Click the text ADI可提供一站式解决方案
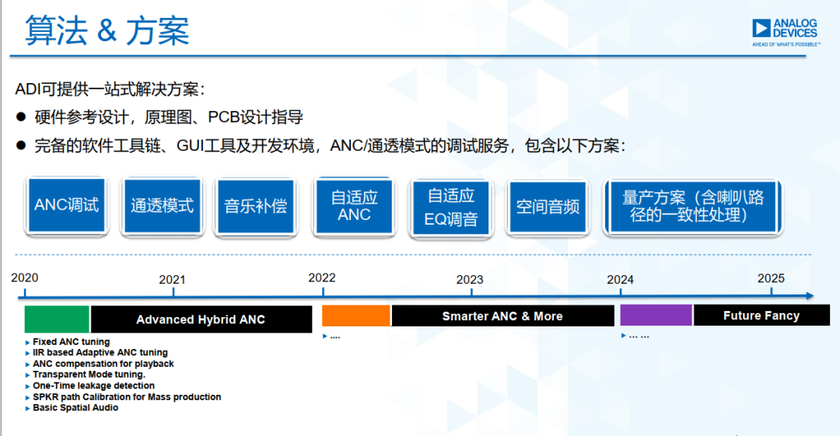The width and height of the screenshot is (840, 436). pos(110,89)
